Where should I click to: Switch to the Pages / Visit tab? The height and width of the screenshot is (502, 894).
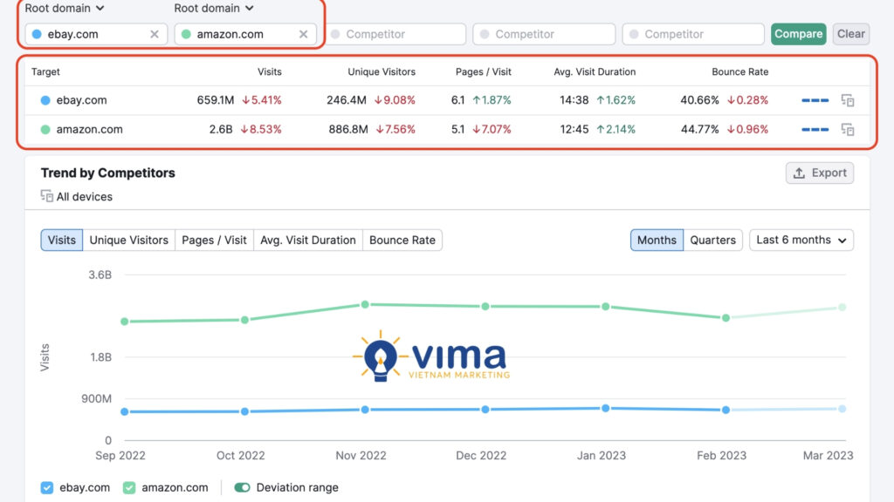214,241
